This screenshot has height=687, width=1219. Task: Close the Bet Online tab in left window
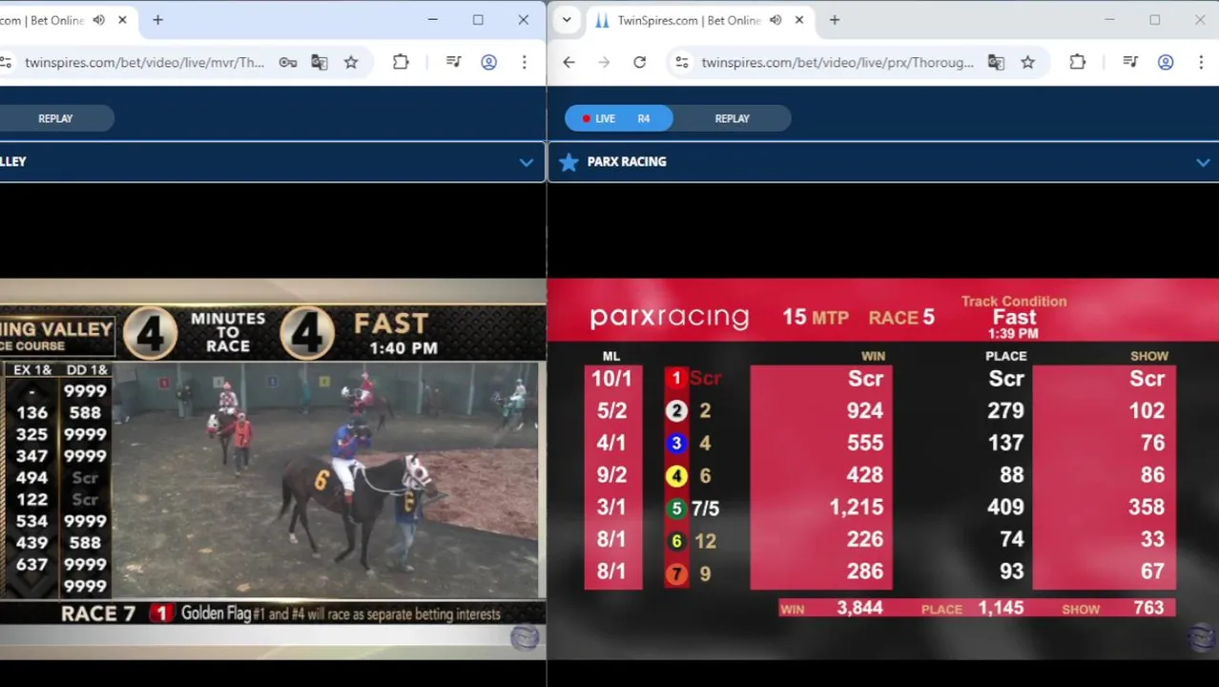[x=122, y=20]
